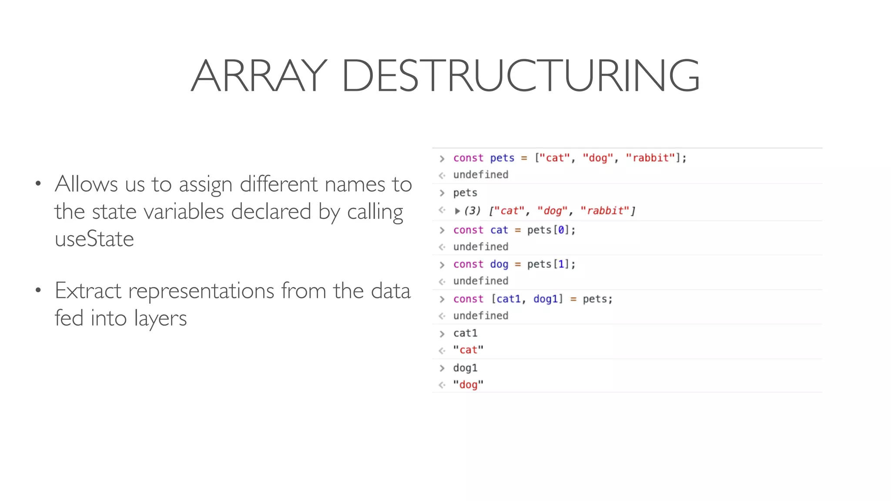Click the input chevron beside the 'pets' line
This screenshot has height=501, width=891.
click(442, 193)
